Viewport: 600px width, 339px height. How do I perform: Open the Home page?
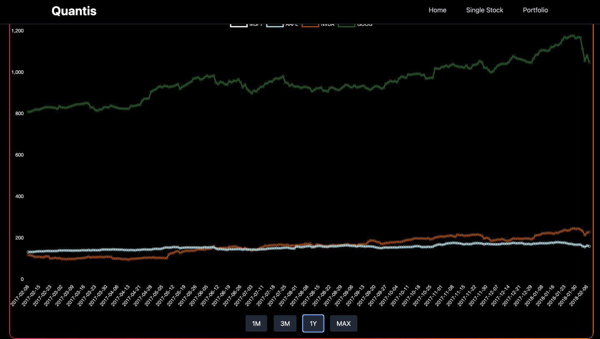tap(437, 10)
